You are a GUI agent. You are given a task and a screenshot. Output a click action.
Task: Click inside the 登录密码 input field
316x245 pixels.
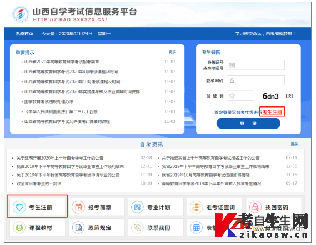(x=255, y=80)
